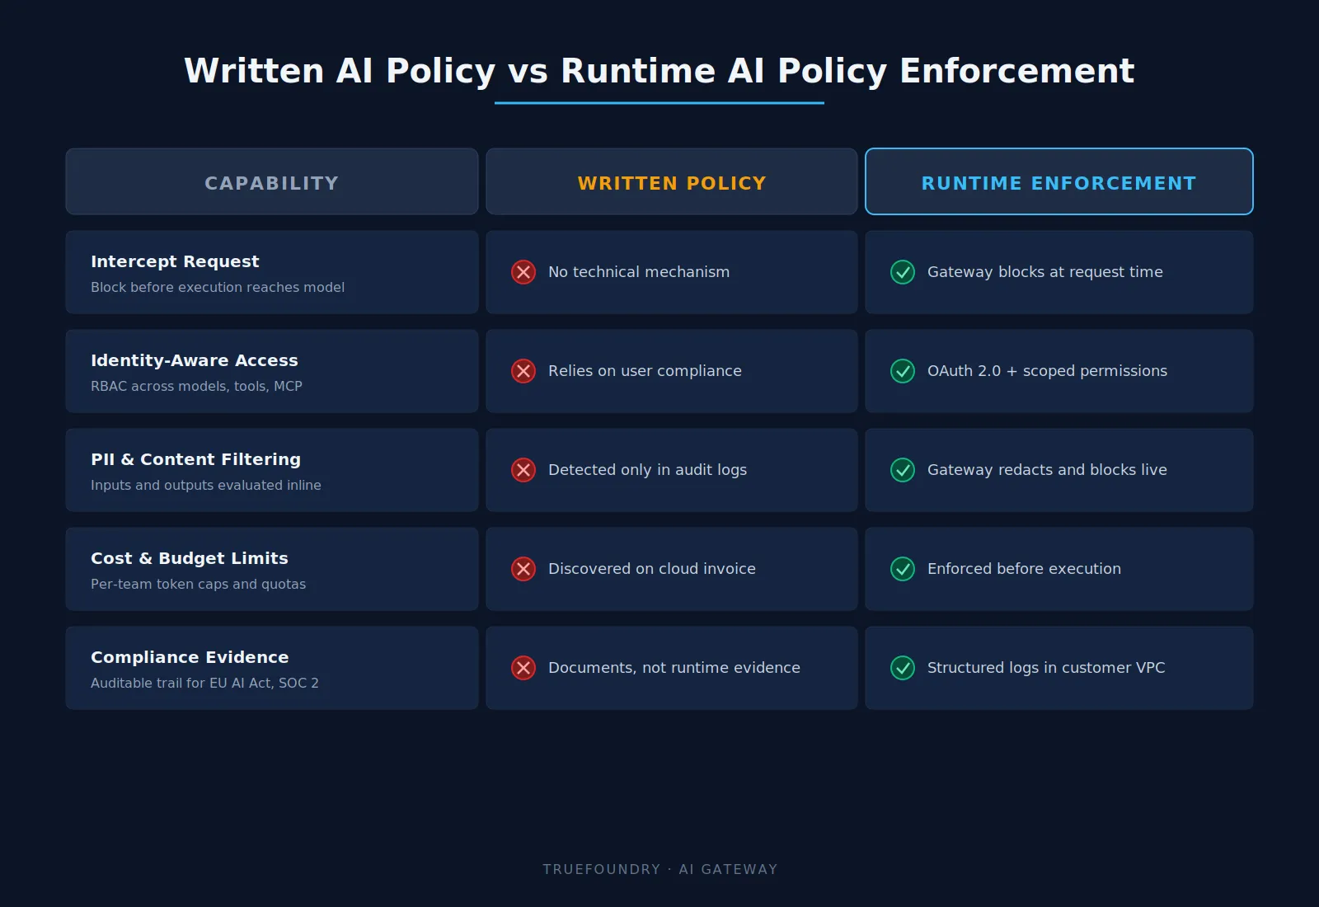
Task: Select the WRITTEN POLICY column header
Action: click(x=672, y=181)
